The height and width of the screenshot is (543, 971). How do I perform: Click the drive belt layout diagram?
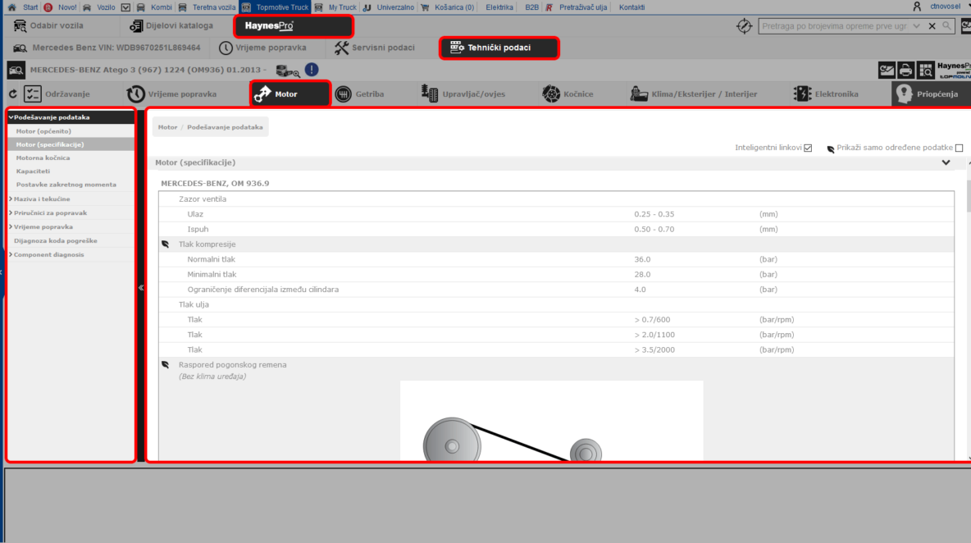[x=552, y=421]
